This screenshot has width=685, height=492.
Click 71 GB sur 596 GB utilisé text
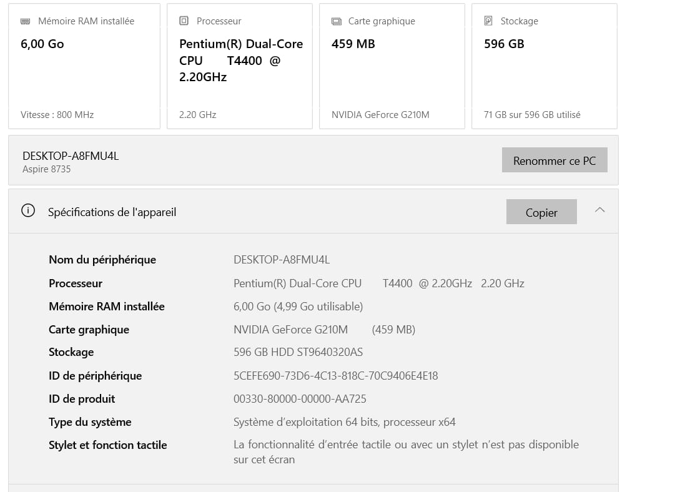532,115
